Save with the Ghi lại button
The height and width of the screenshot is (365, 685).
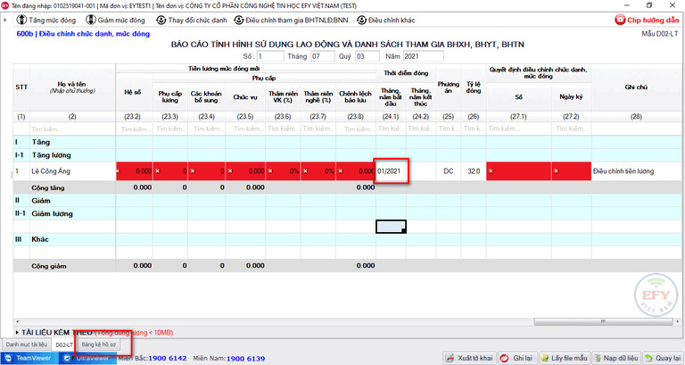(516, 358)
